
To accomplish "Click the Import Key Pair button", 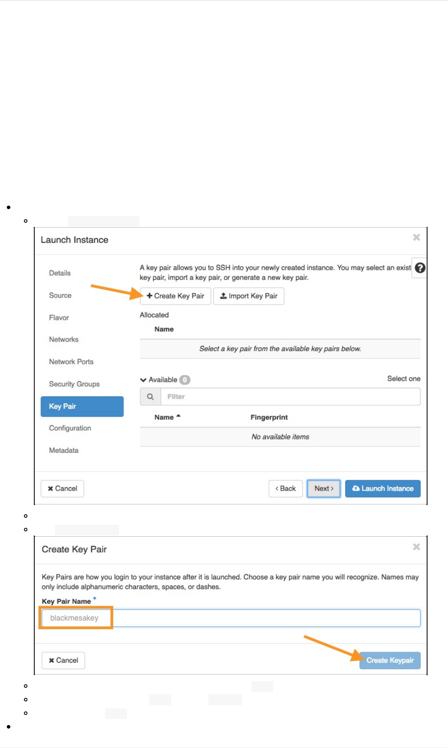I will click(x=249, y=296).
